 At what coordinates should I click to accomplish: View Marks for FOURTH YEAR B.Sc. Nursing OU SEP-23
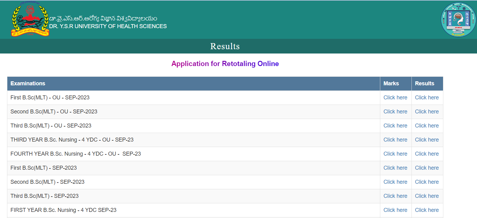pos(395,154)
